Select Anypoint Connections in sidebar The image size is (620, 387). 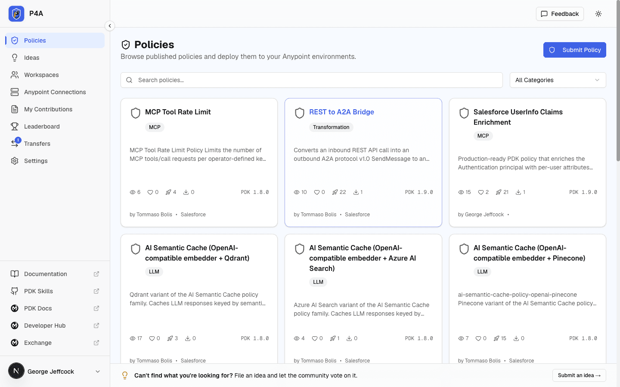pyautogui.click(x=55, y=92)
